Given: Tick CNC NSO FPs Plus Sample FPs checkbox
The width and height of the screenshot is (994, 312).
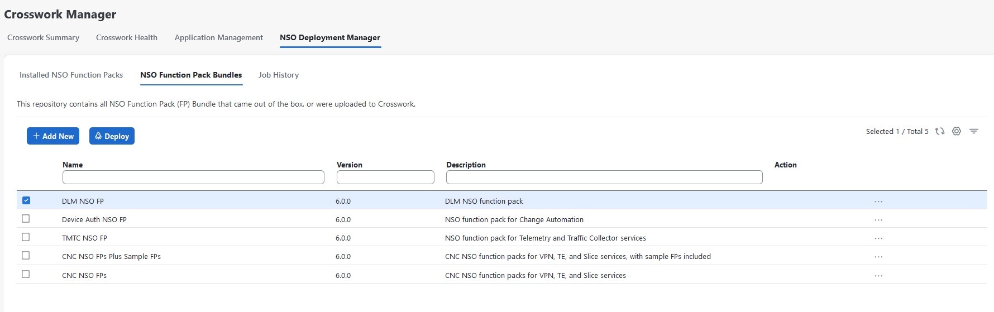Looking at the screenshot, I should point(26,256).
